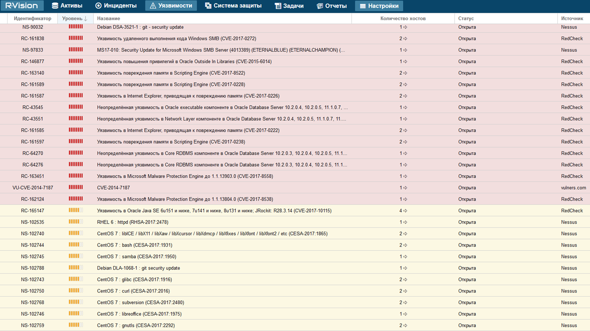The height and width of the screenshot is (331, 590).
Task: Sort by the Название column header
Action: pyautogui.click(x=222, y=19)
